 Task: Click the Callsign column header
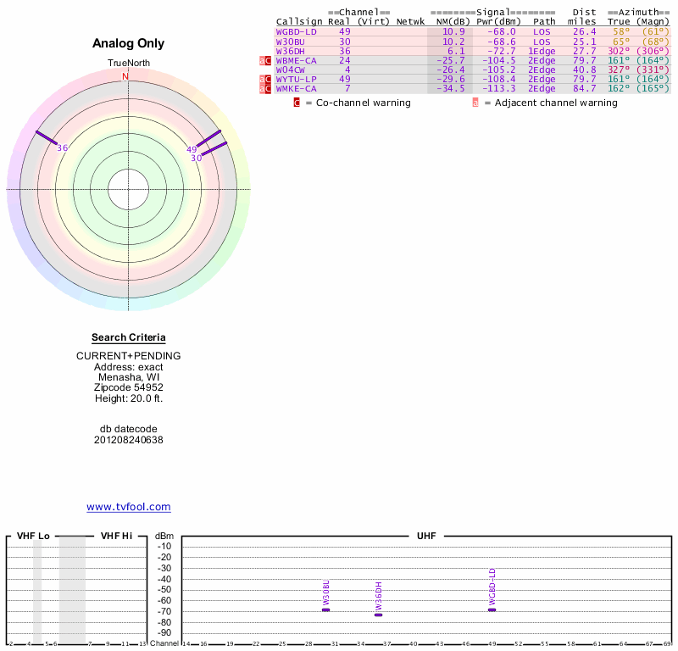click(299, 22)
